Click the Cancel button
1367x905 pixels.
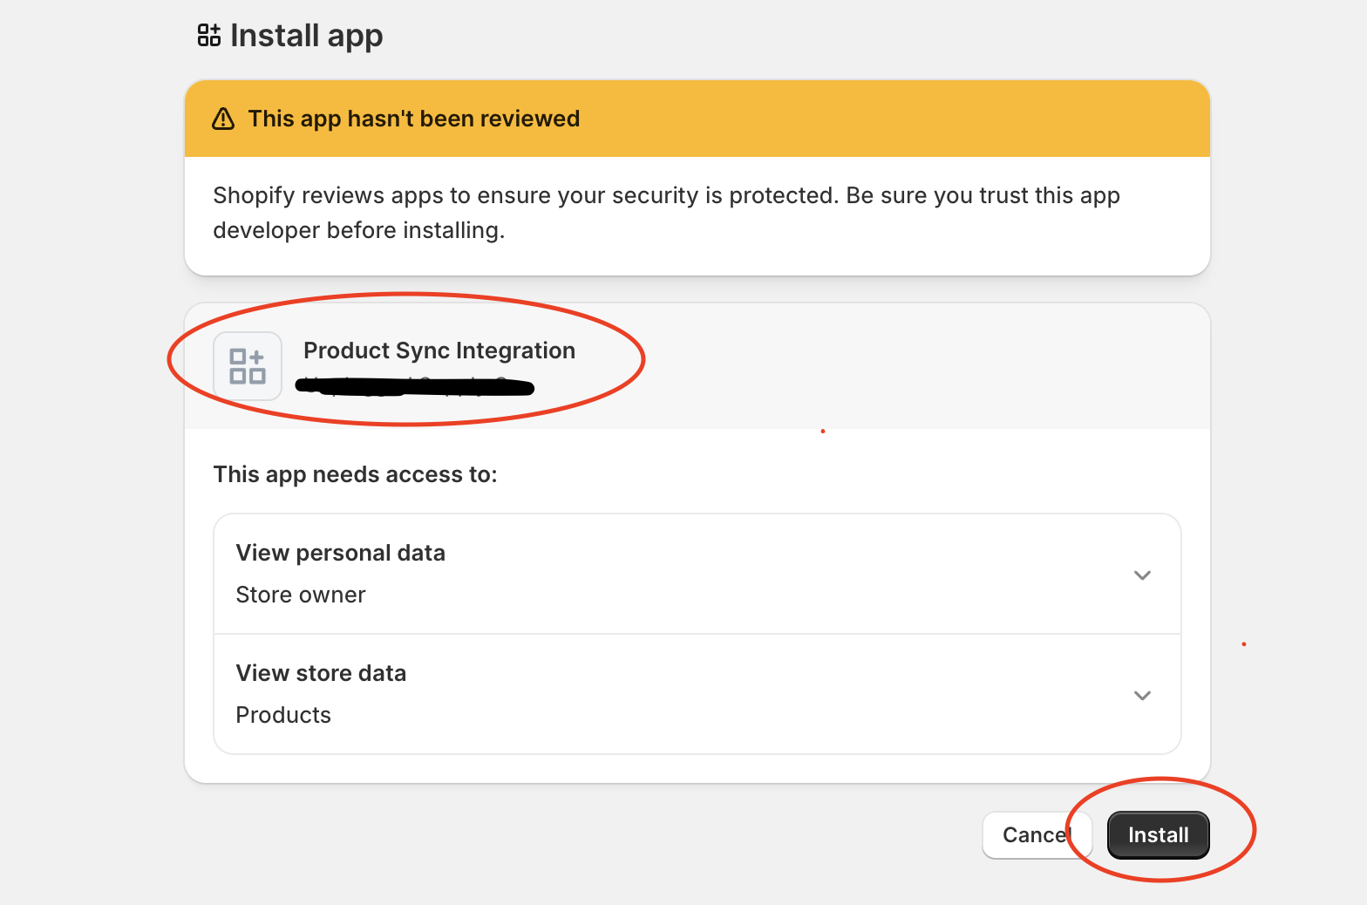tap(1037, 835)
